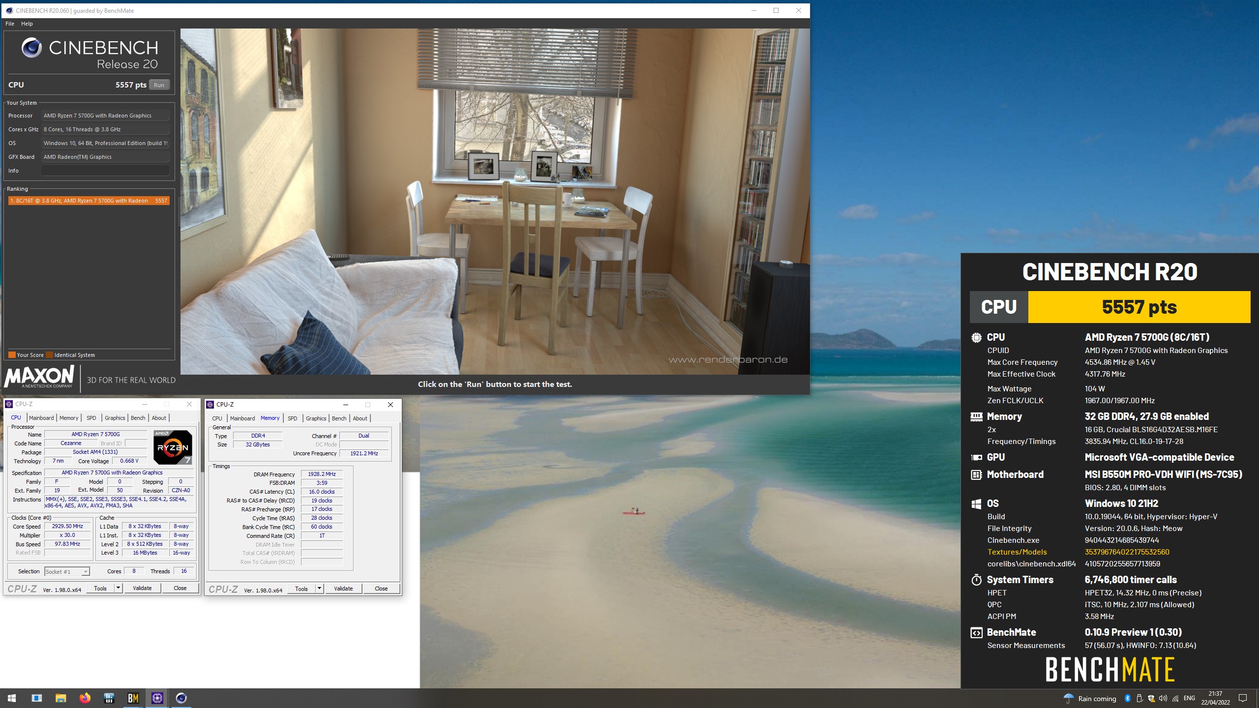Image resolution: width=1259 pixels, height=708 pixels.
Task: Open the volume speaker tray icon
Action: pos(1163,699)
